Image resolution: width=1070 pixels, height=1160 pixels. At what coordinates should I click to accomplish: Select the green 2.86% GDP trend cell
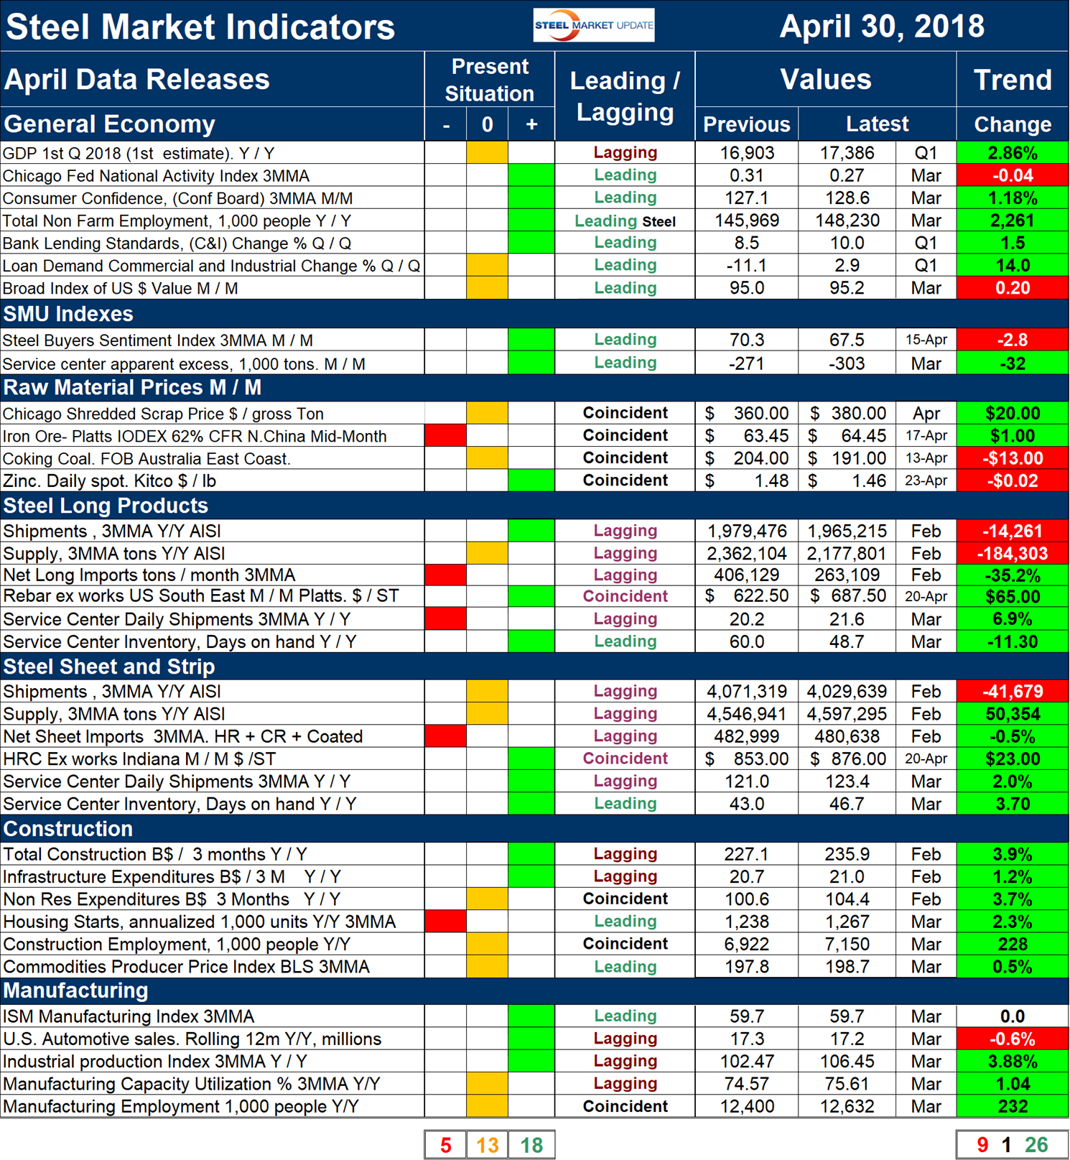click(x=1012, y=153)
